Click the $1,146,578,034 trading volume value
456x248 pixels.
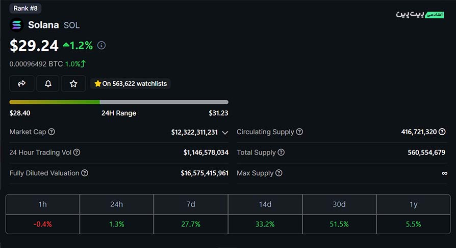pyautogui.click(x=206, y=152)
